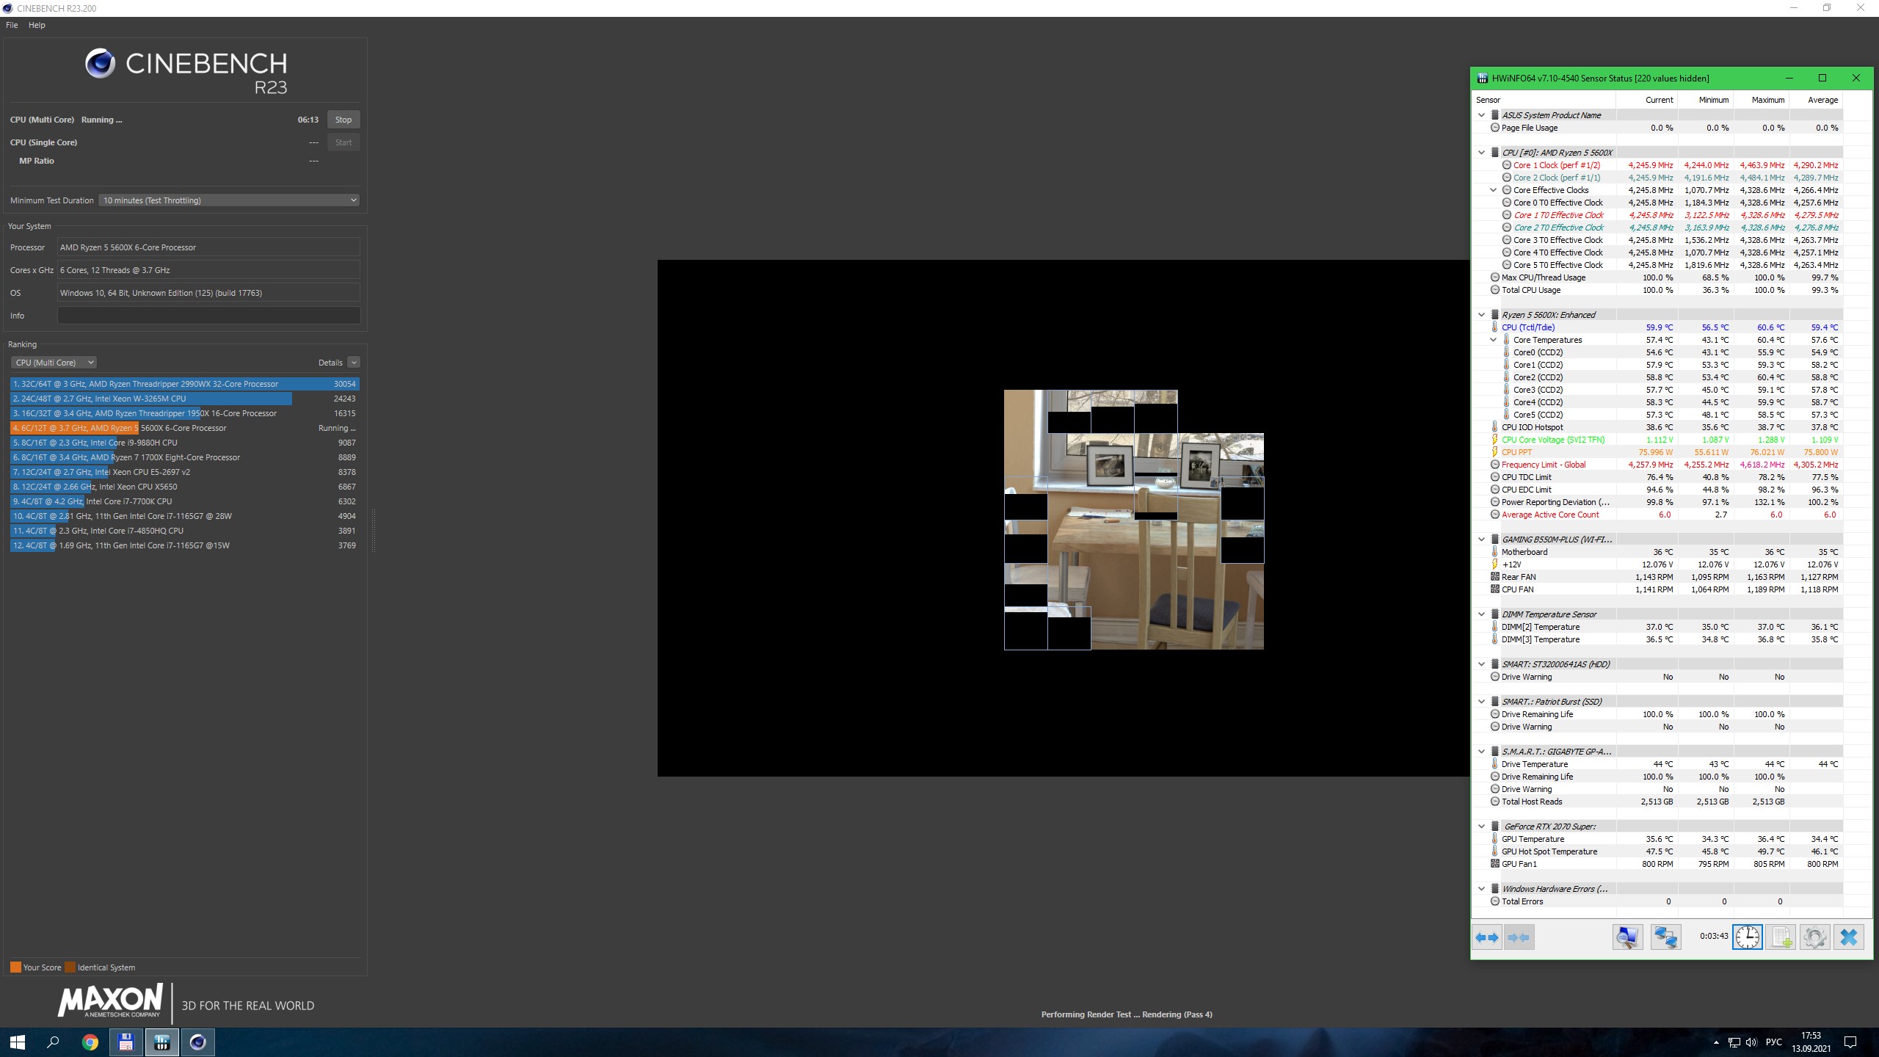Viewport: 1879px width, 1057px height.
Task: Collapse Core Effective Clocks subtree
Action: pyautogui.click(x=1493, y=190)
